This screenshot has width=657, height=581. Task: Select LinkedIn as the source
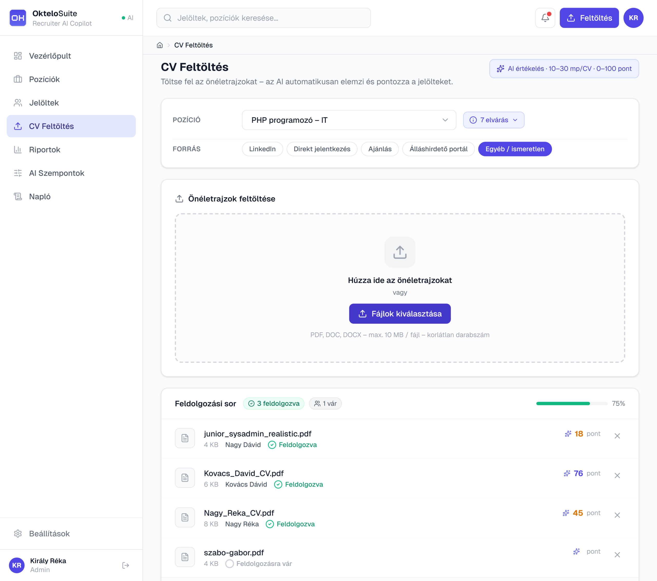click(262, 149)
